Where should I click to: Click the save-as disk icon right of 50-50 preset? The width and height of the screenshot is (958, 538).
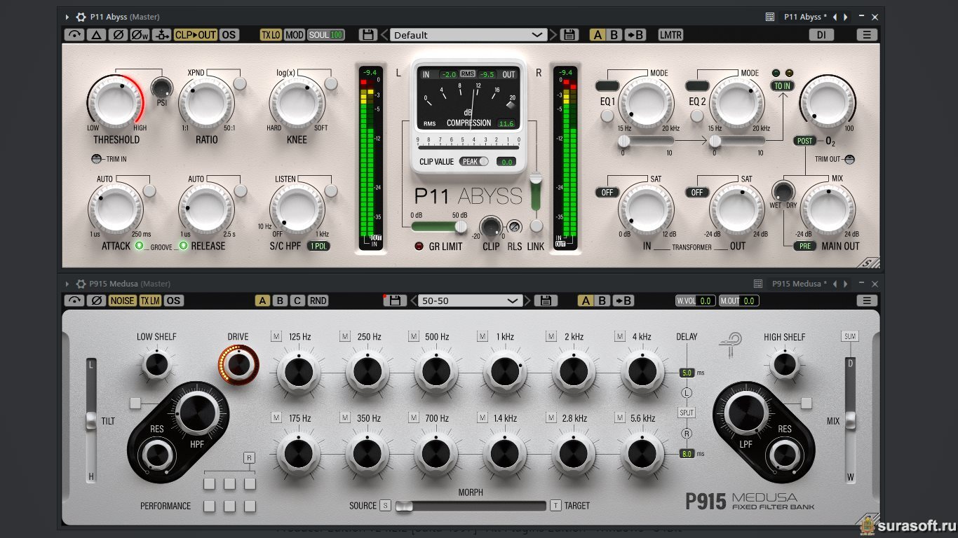coord(546,301)
